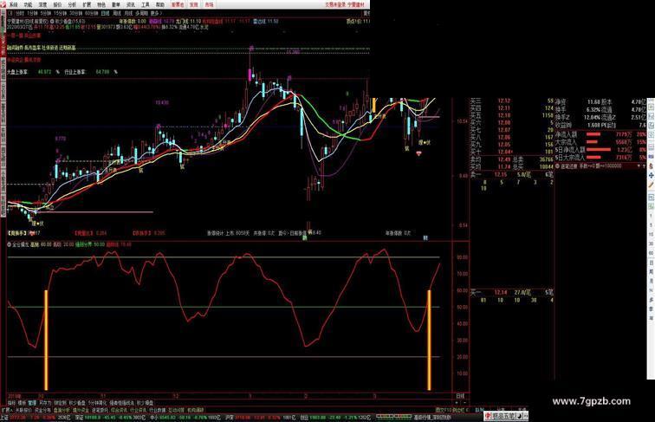Image resolution: width=655 pixels, height=422 pixels.
Task: Switch chart period to 60分钟
Action: 92,13
